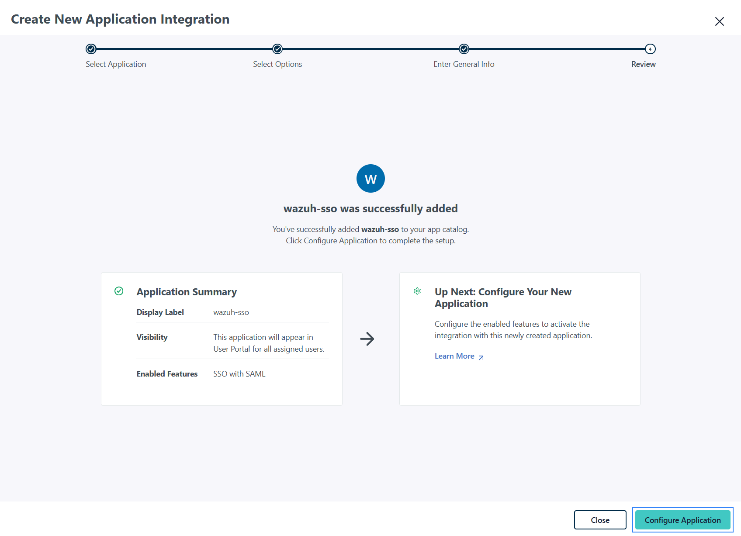Click the Application Summary heading

tap(187, 292)
